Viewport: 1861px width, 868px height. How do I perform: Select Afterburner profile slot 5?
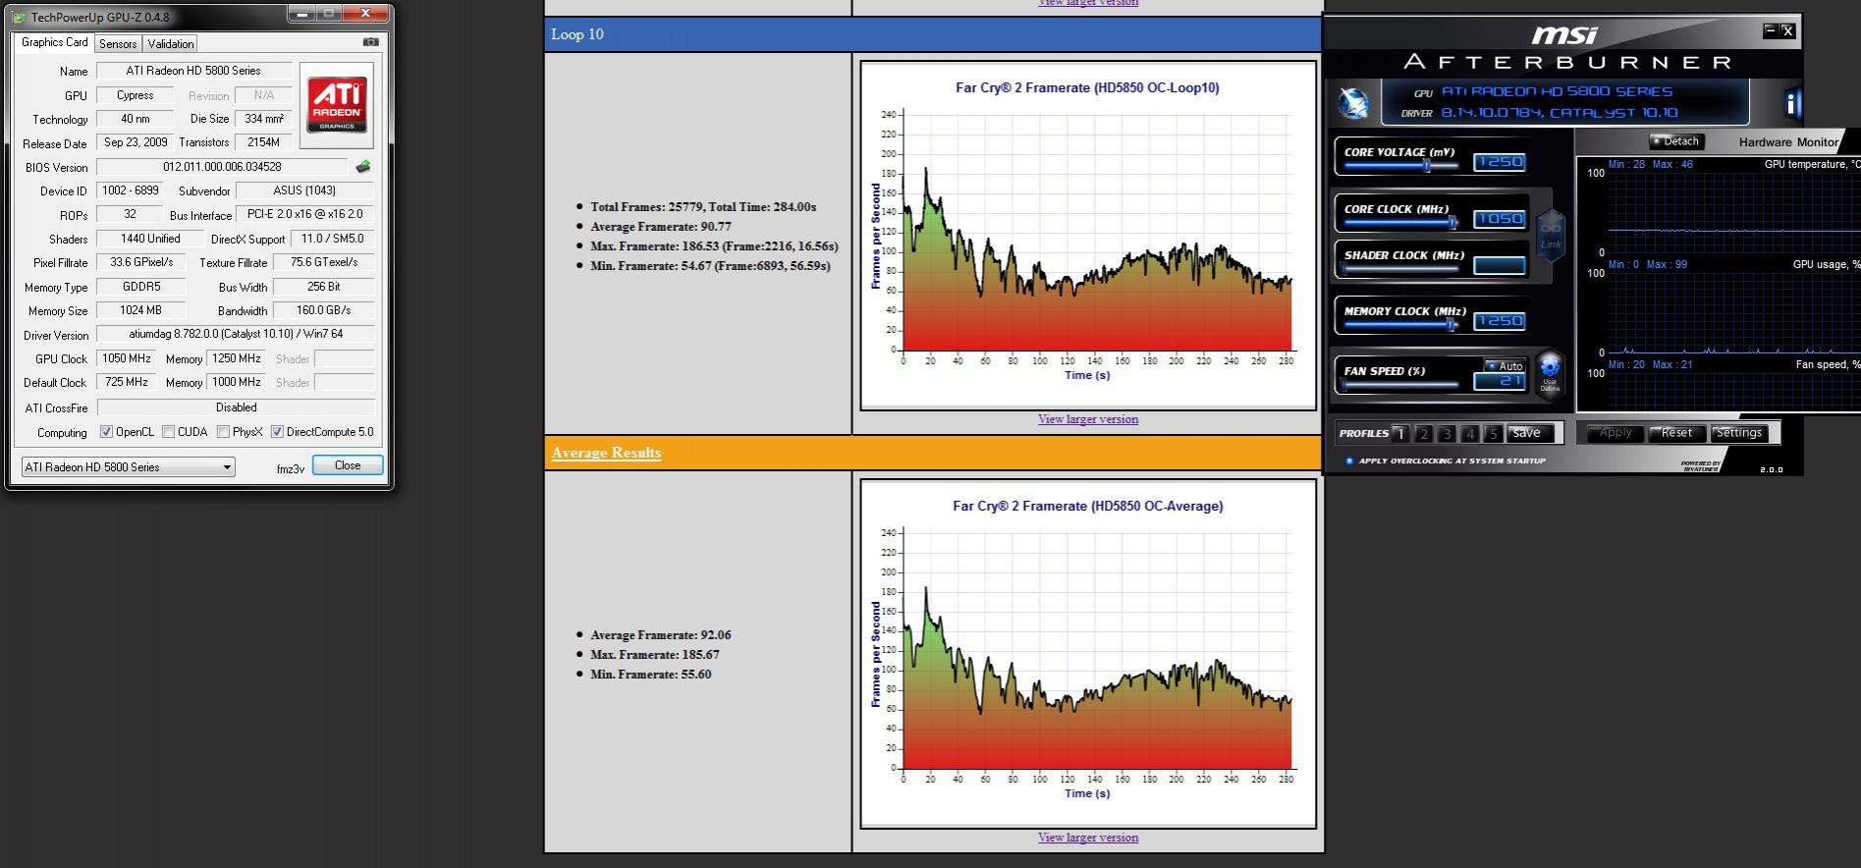click(1493, 433)
